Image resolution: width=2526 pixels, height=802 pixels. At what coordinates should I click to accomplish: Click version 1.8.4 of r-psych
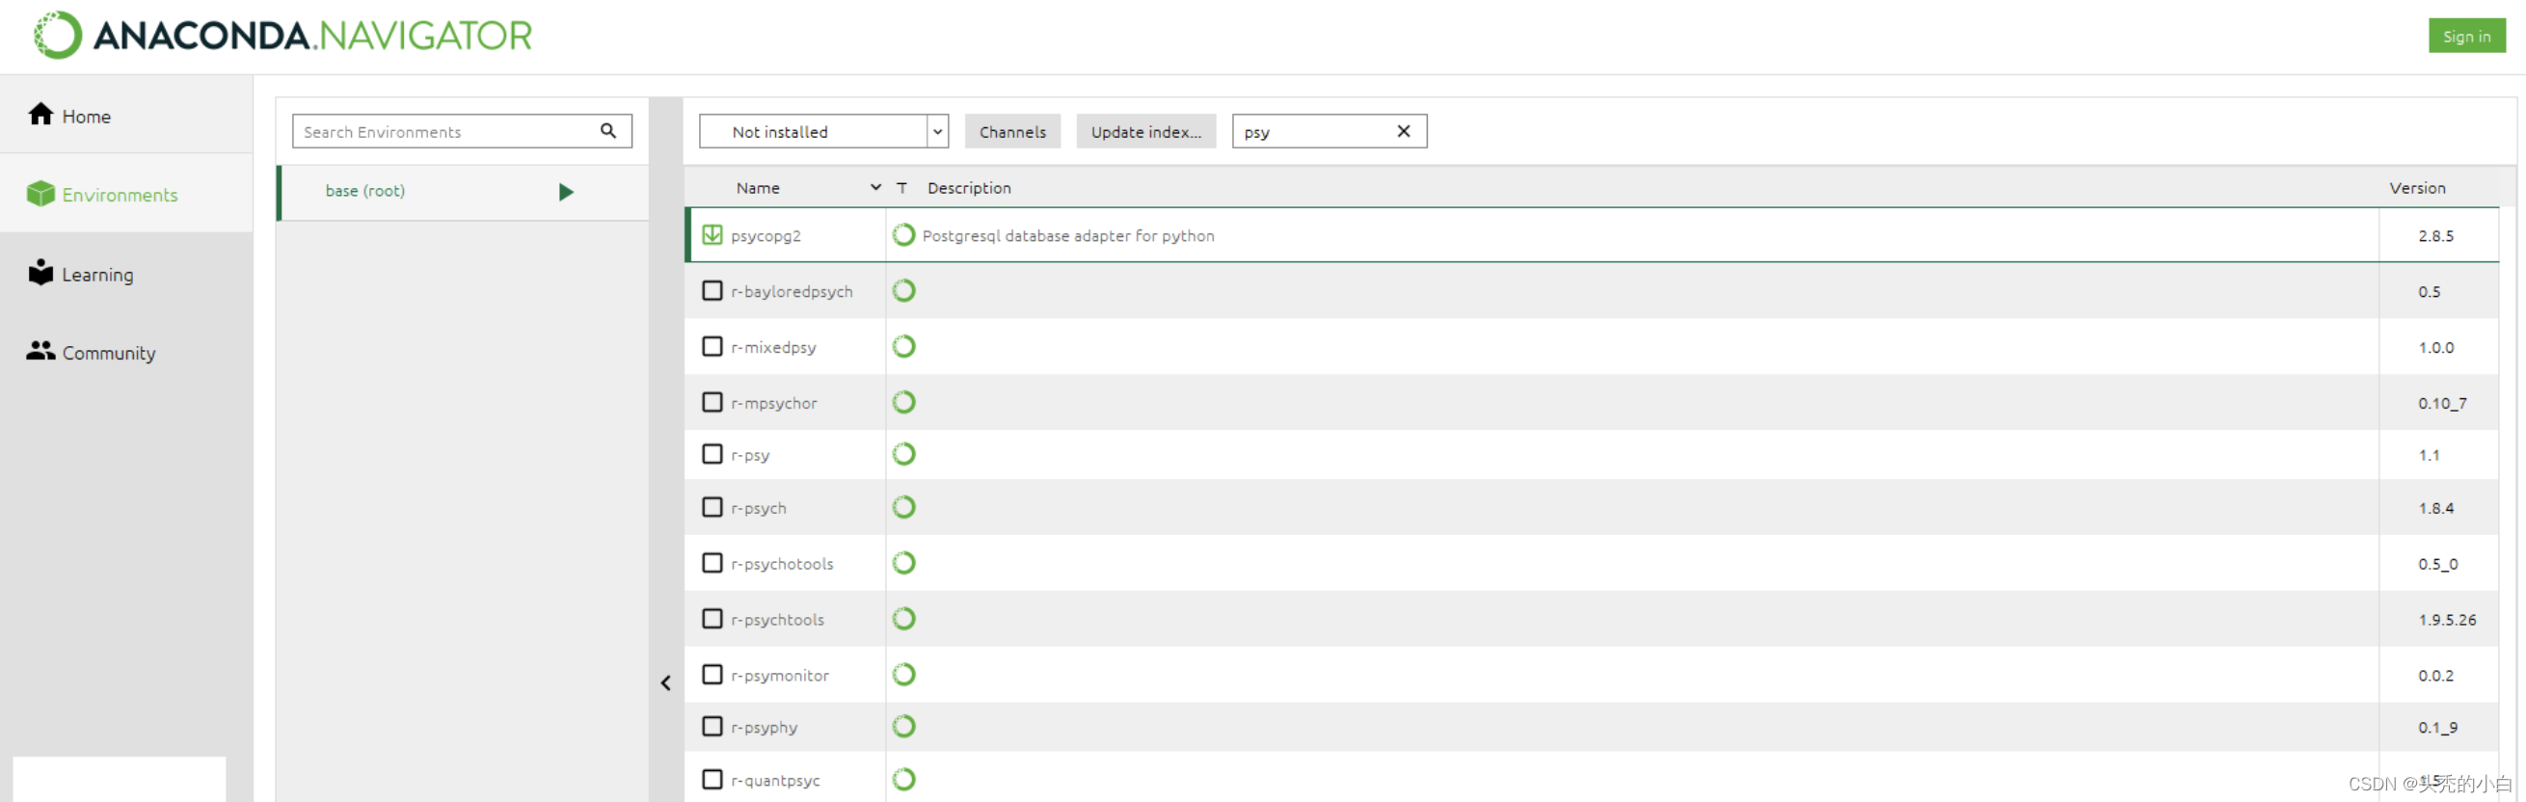(2435, 508)
